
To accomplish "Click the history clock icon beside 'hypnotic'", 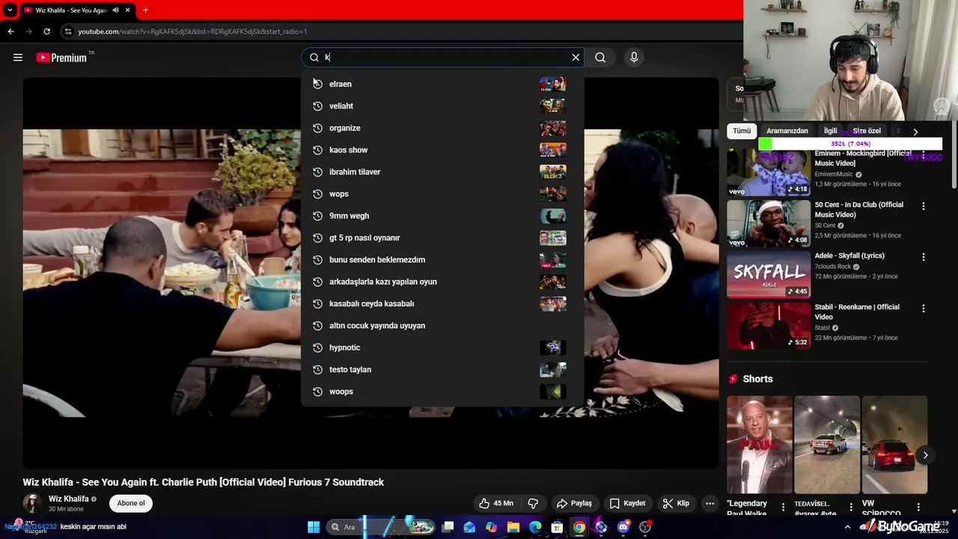I will tap(317, 347).
